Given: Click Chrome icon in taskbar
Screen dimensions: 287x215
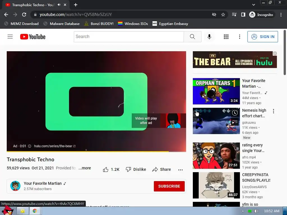Looking at the screenshot, I should tap(35, 211).
